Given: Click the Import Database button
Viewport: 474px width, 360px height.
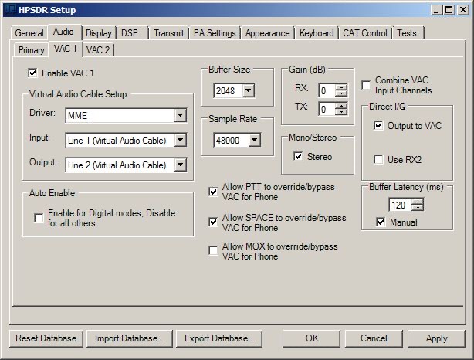Looking at the screenshot, I should point(130,338).
